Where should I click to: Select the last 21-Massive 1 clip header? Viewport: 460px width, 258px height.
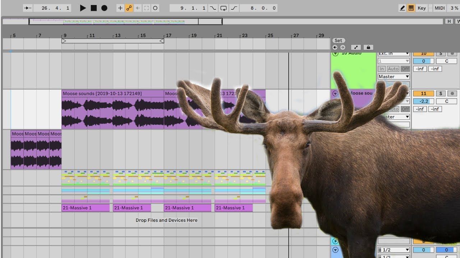pos(234,208)
